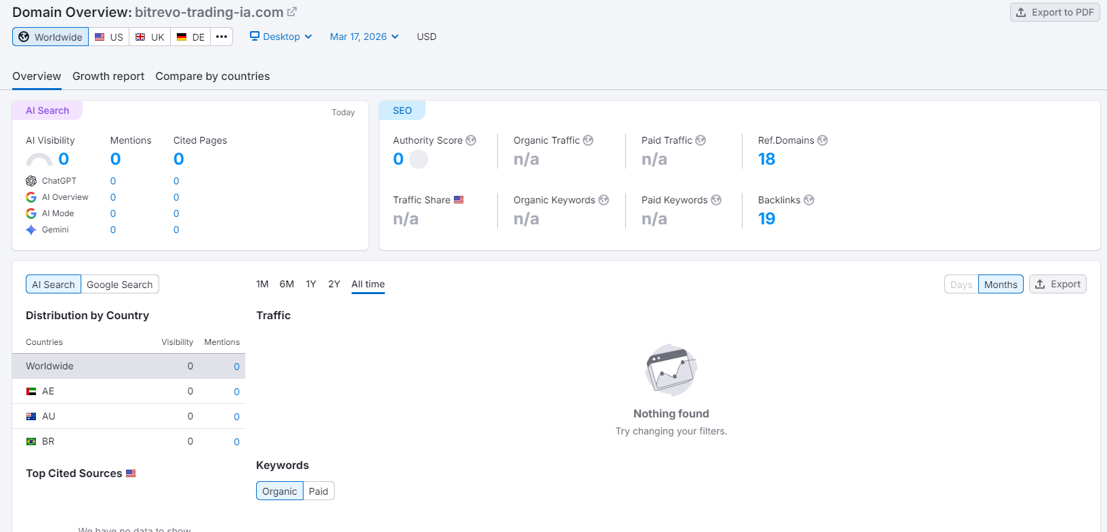Click the US flag icon
1107x532 pixels.
pos(100,37)
